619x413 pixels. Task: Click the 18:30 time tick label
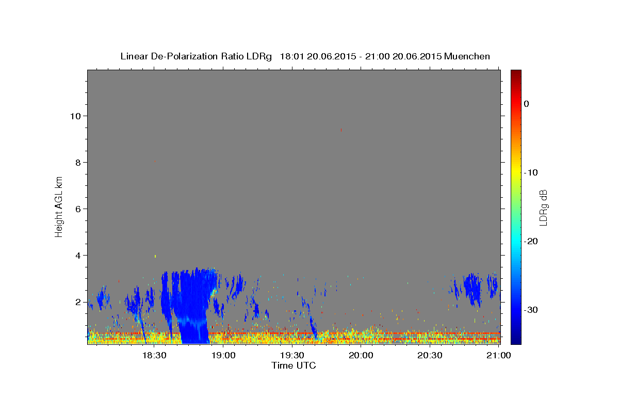point(154,356)
